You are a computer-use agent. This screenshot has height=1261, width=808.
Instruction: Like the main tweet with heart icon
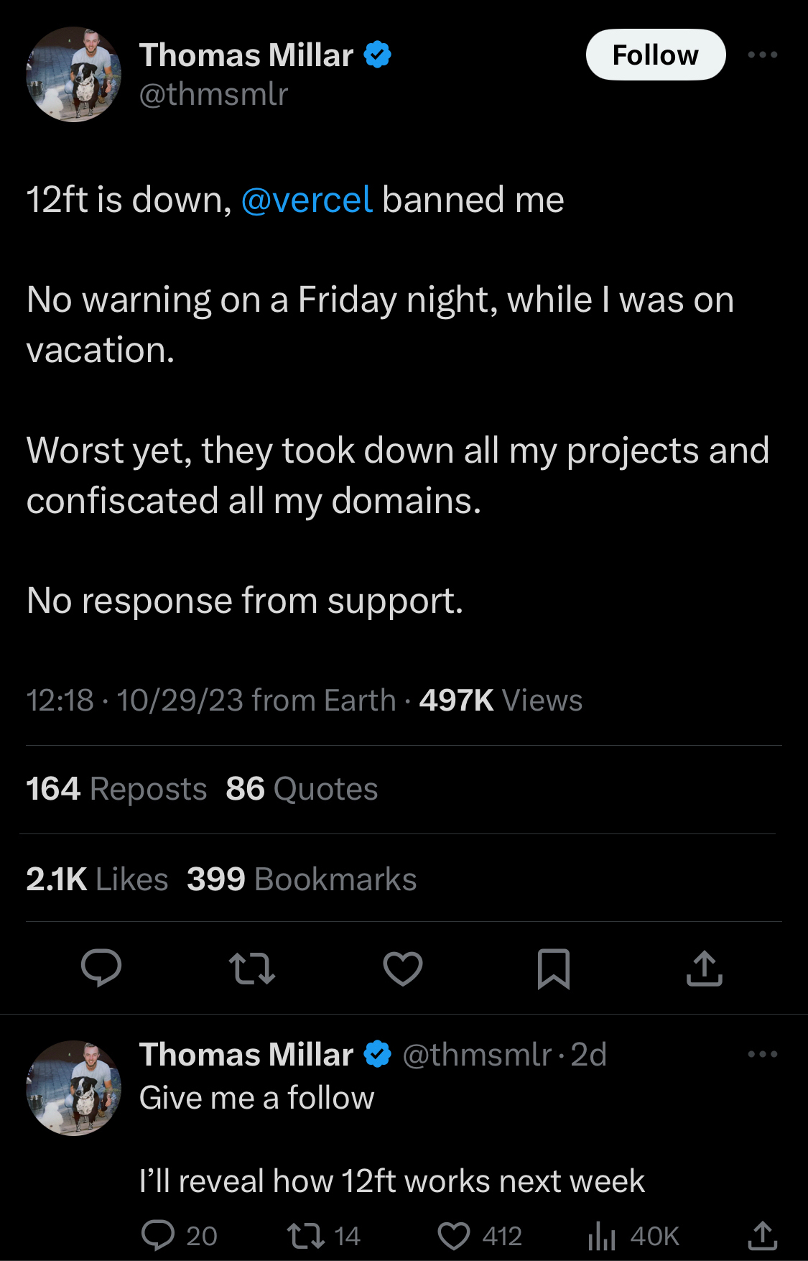click(403, 968)
